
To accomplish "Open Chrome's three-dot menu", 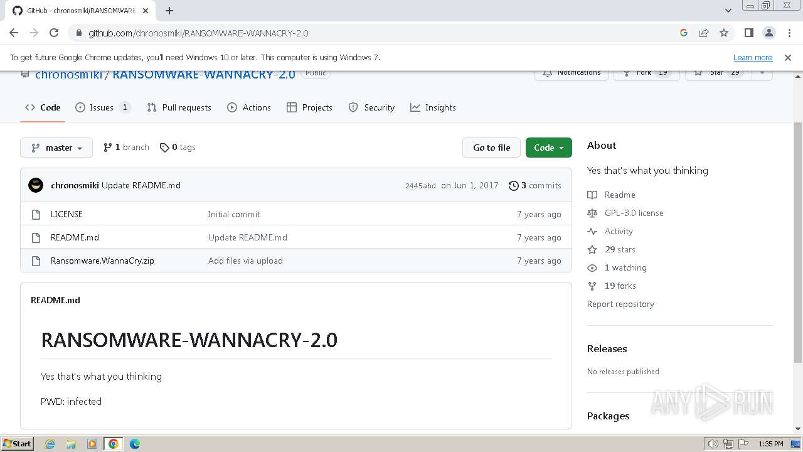I will (x=789, y=33).
